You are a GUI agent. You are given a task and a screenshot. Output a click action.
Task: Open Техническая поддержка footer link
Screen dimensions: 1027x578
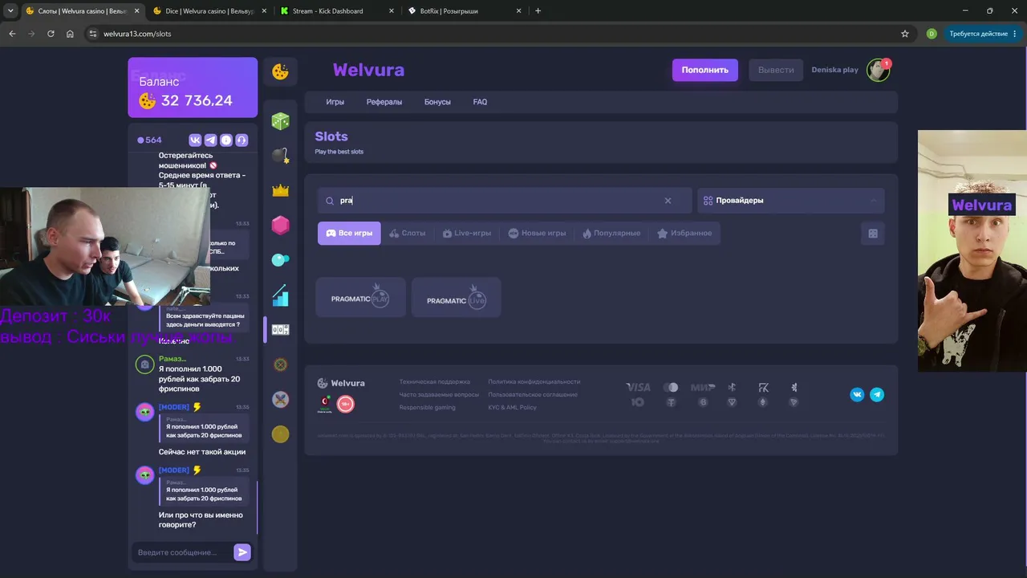pos(435,381)
